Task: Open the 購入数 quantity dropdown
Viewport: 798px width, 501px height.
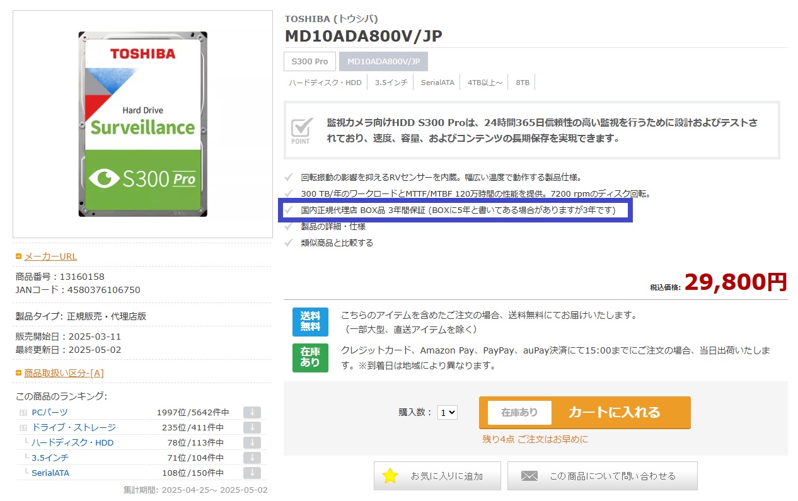Action: pyautogui.click(x=448, y=412)
